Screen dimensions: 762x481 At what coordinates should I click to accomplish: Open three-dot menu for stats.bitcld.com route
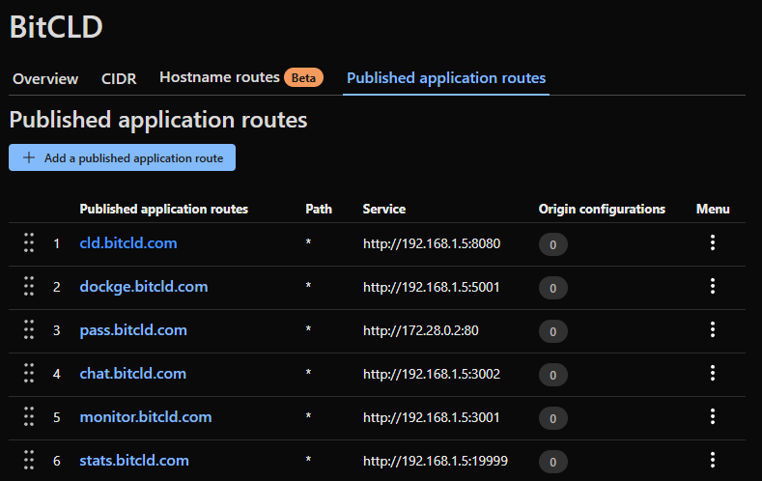click(x=713, y=461)
